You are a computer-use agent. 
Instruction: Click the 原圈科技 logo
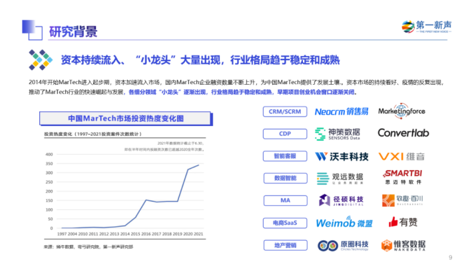tap(343, 245)
